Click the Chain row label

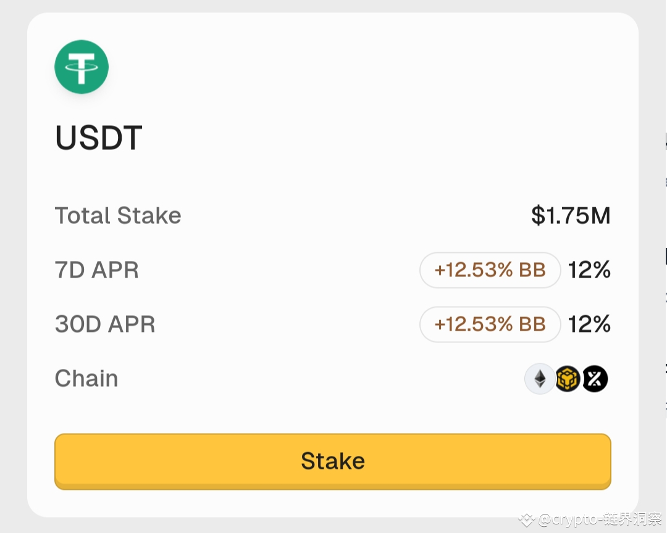pos(86,379)
